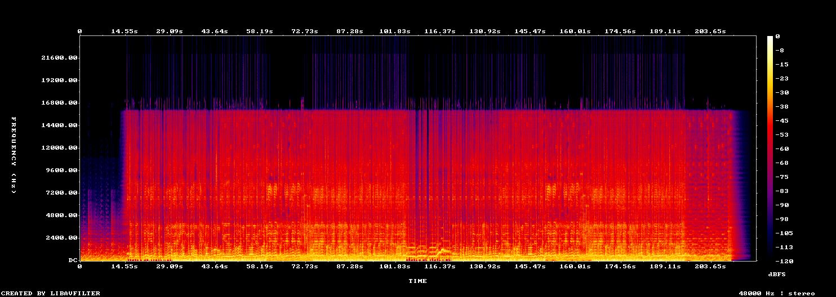The width and height of the screenshot is (836, 297).
Task: Click 174.56s on the top time axis
Action: (x=620, y=31)
